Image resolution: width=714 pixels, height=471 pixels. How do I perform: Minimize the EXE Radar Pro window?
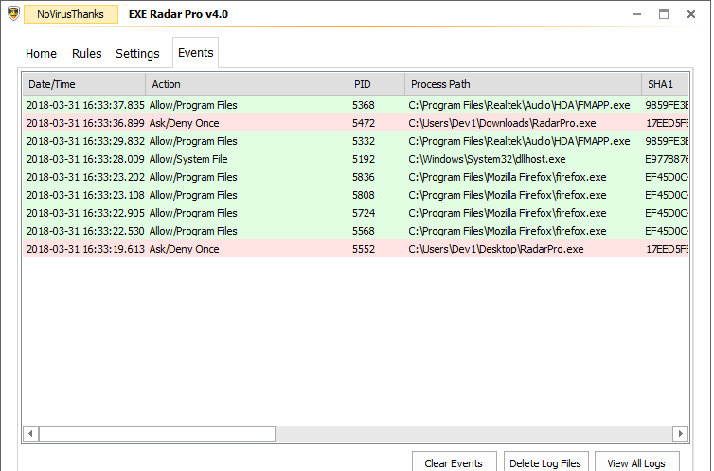(636, 14)
